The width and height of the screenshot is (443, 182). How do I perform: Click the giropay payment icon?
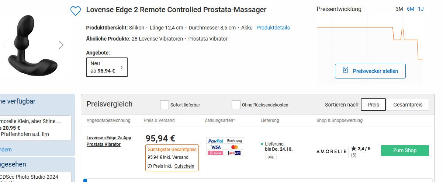pos(234,153)
